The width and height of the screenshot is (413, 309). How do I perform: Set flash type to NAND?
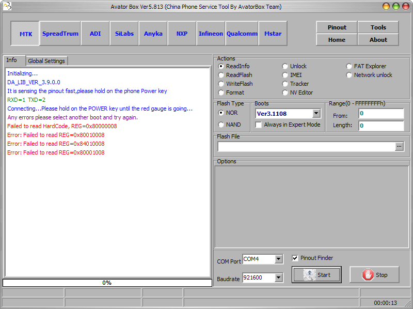(229, 125)
